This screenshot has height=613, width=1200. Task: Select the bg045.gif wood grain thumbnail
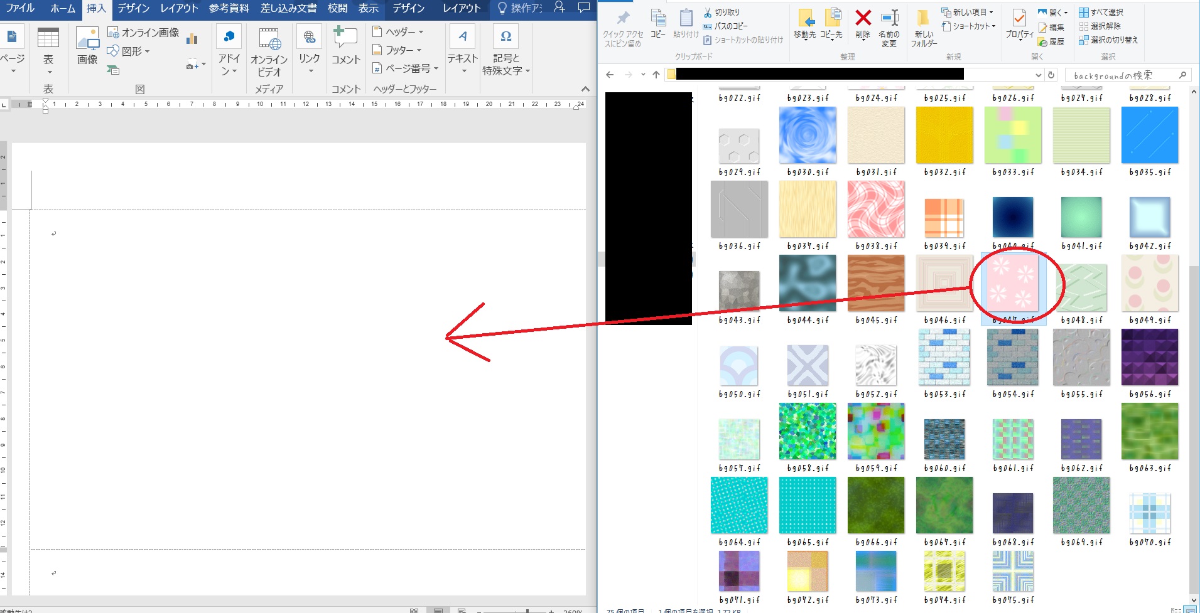coord(876,283)
